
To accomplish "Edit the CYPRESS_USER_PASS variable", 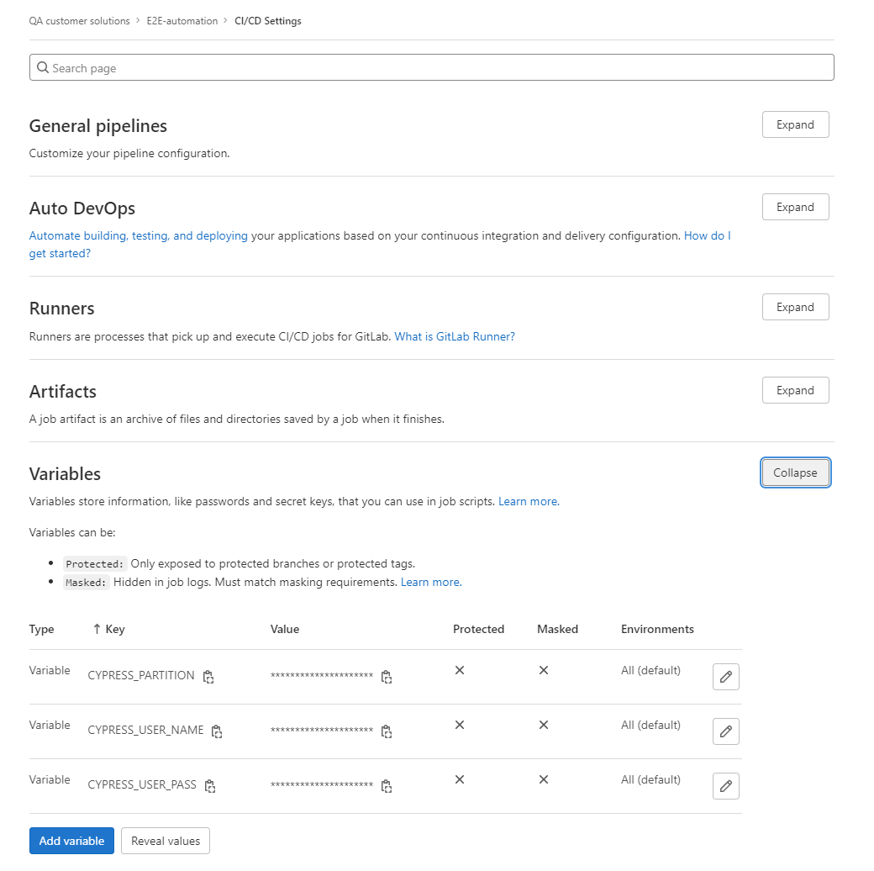I will coord(725,786).
